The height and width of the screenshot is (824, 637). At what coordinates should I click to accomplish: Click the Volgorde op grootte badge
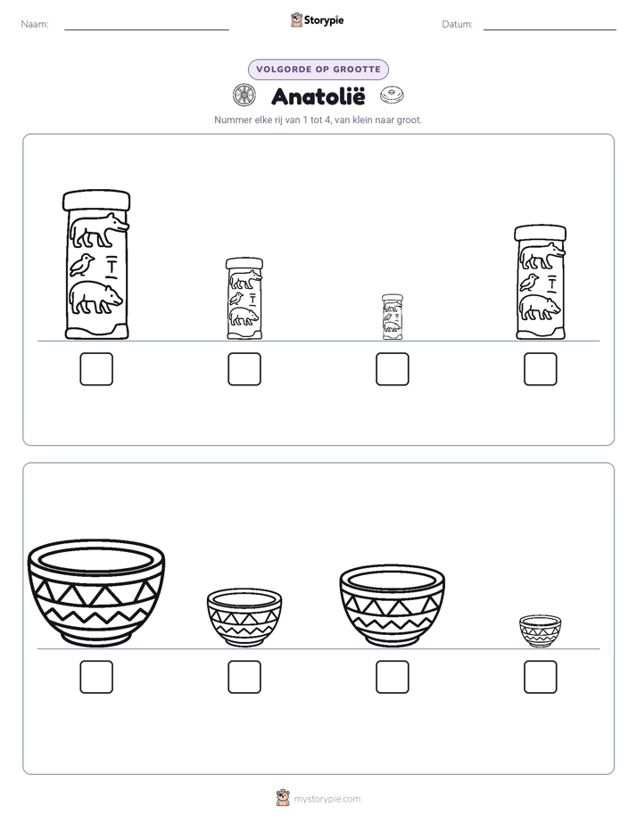(x=318, y=70)
